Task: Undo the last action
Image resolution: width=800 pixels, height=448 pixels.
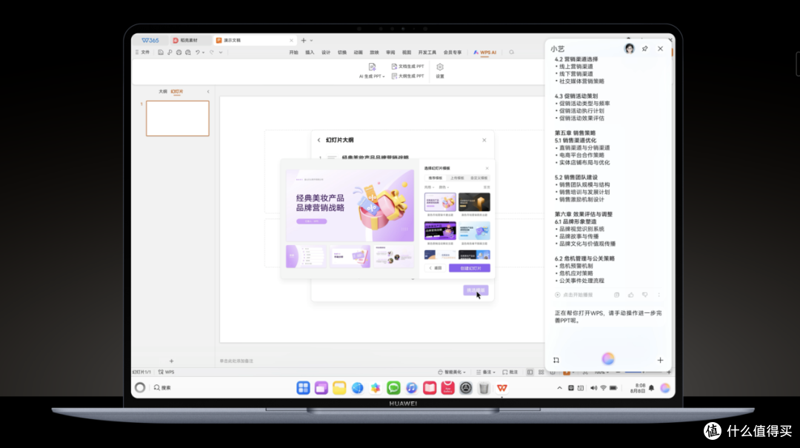Action: 198,53
